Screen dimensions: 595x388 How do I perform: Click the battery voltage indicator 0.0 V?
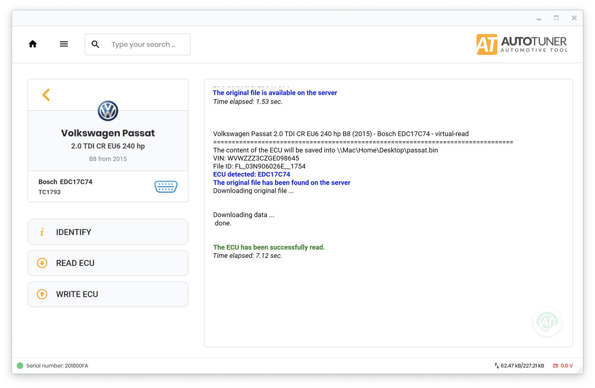click(x=563, y=366)
